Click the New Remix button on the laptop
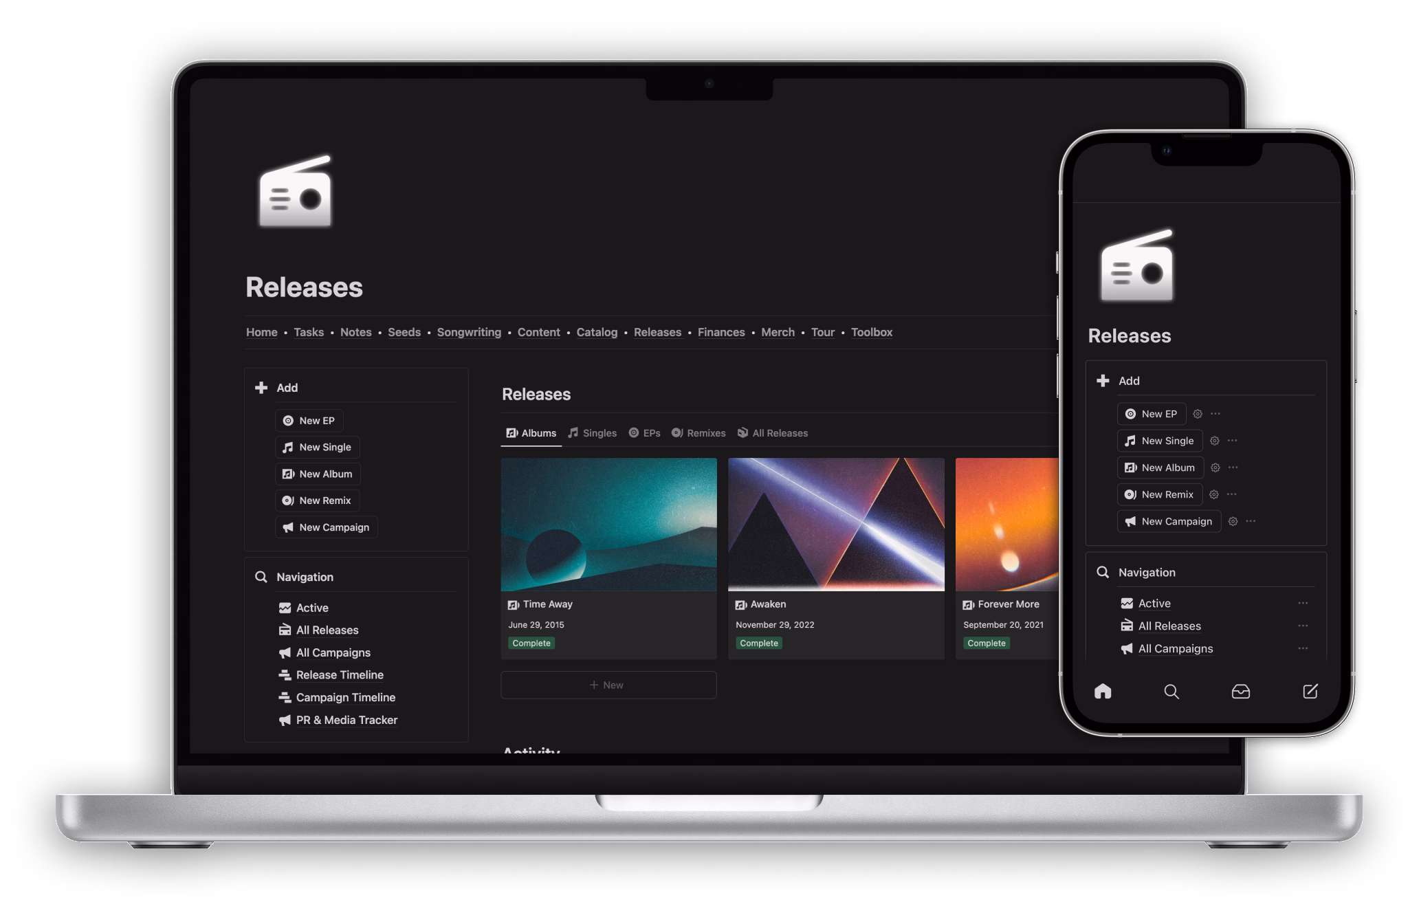Viewport: 1419px width, 902px height. click(x=318, y=500)
